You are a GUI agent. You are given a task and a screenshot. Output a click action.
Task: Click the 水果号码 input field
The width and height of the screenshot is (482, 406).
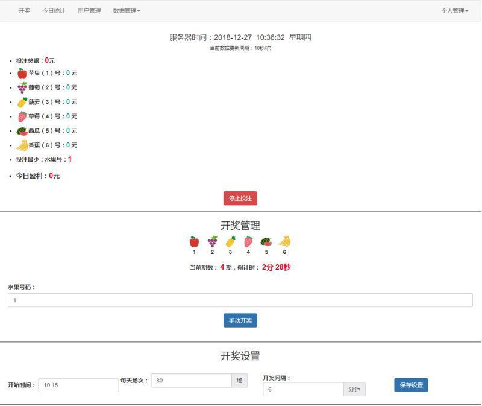click(241, 300)
